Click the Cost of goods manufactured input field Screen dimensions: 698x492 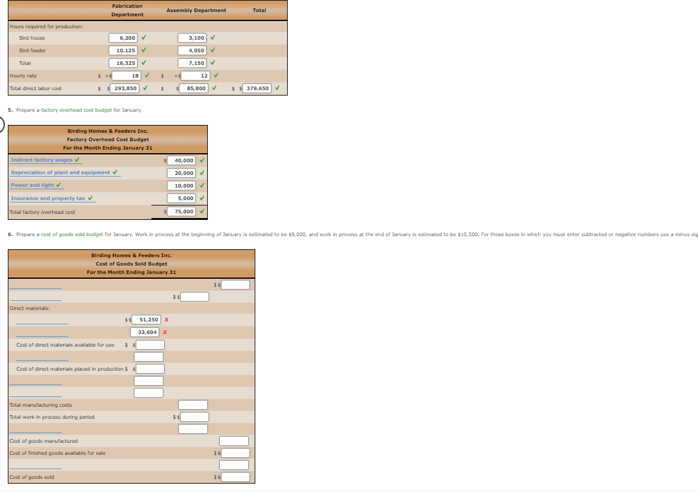[x=234, y=441]
